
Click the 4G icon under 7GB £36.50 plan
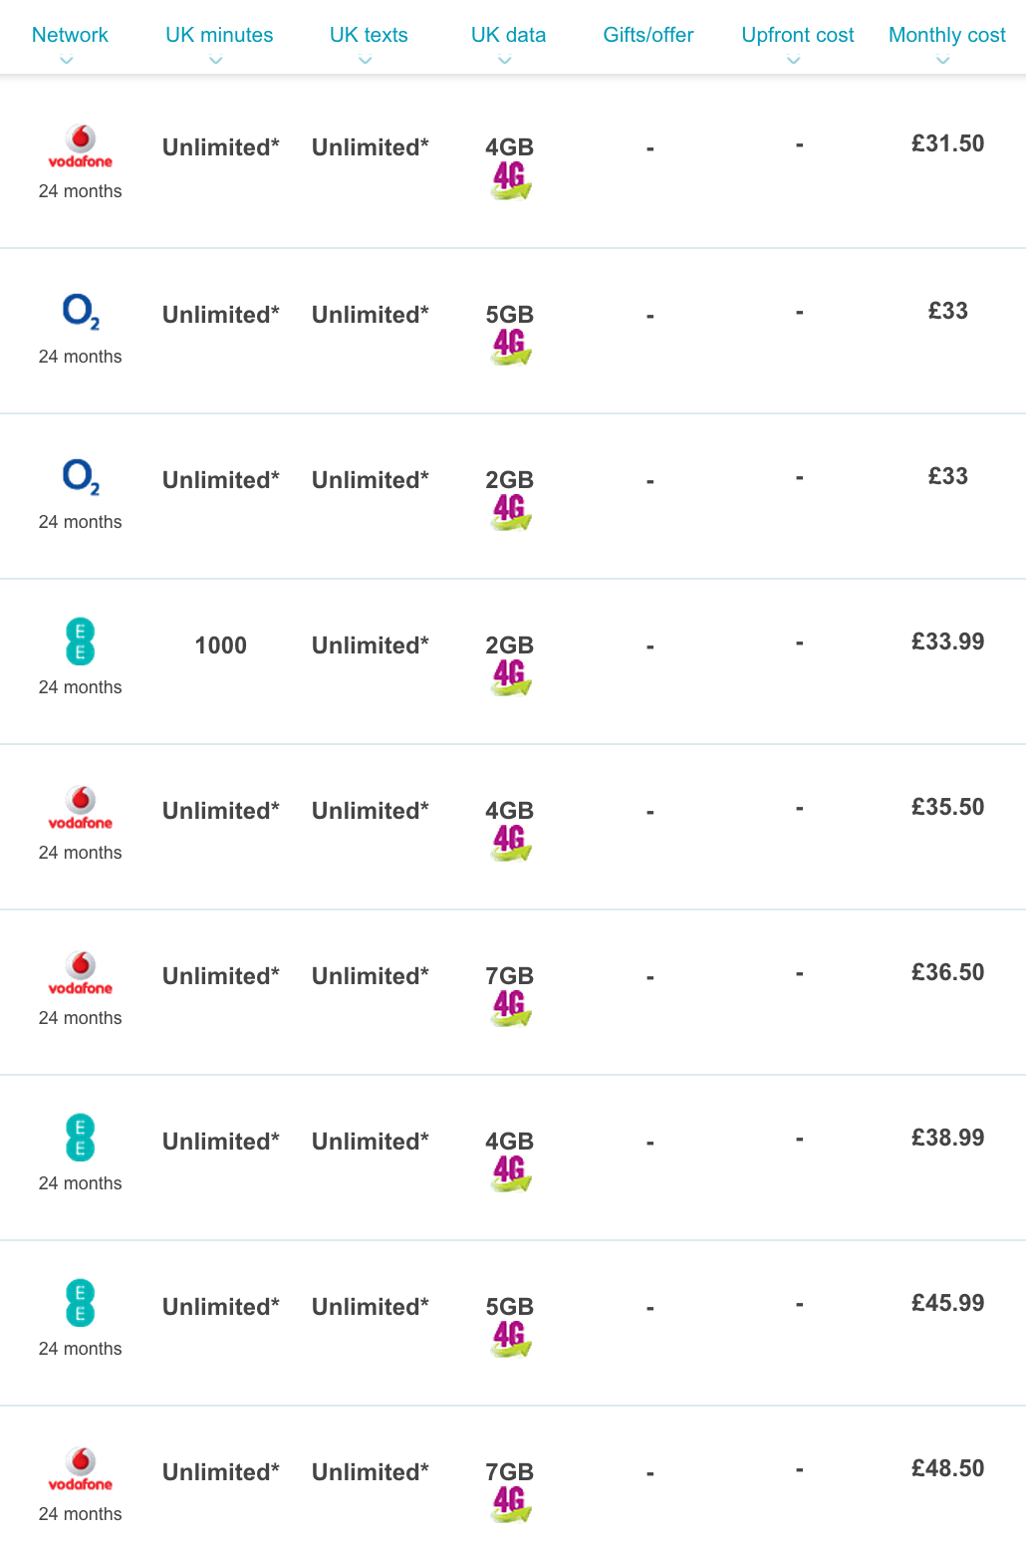511,1008
